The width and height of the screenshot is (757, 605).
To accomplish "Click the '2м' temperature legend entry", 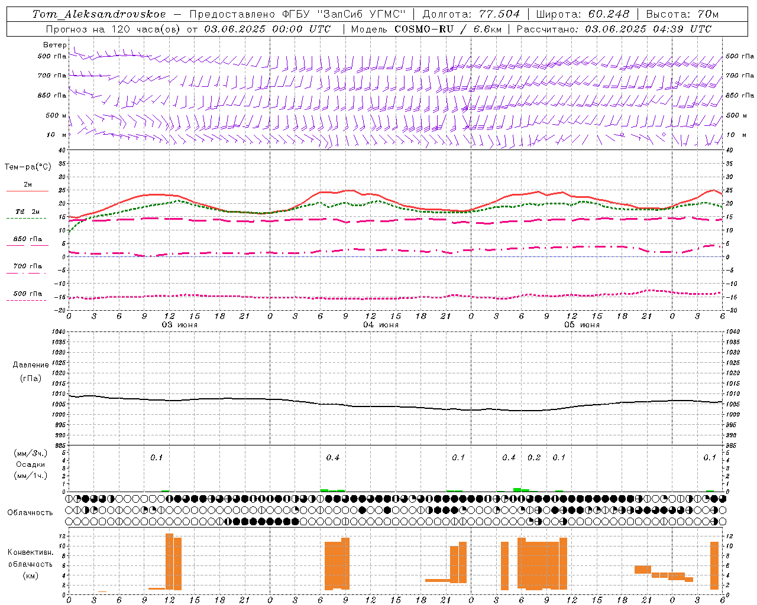I will pos(28,185).
